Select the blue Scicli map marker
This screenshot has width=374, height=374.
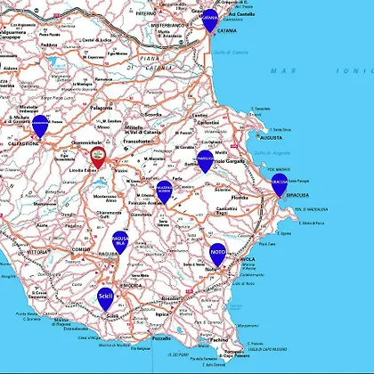tap(105, 299)
